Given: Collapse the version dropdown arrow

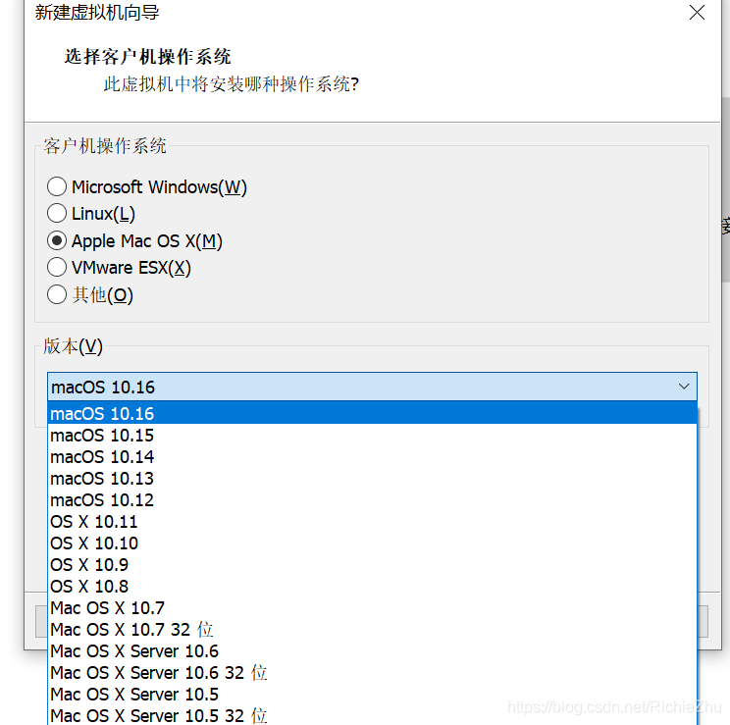Looking at the screenshot, I should 684,387.
